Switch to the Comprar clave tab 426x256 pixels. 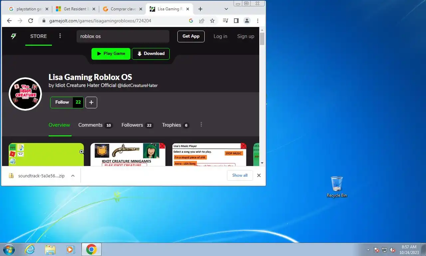122,9
